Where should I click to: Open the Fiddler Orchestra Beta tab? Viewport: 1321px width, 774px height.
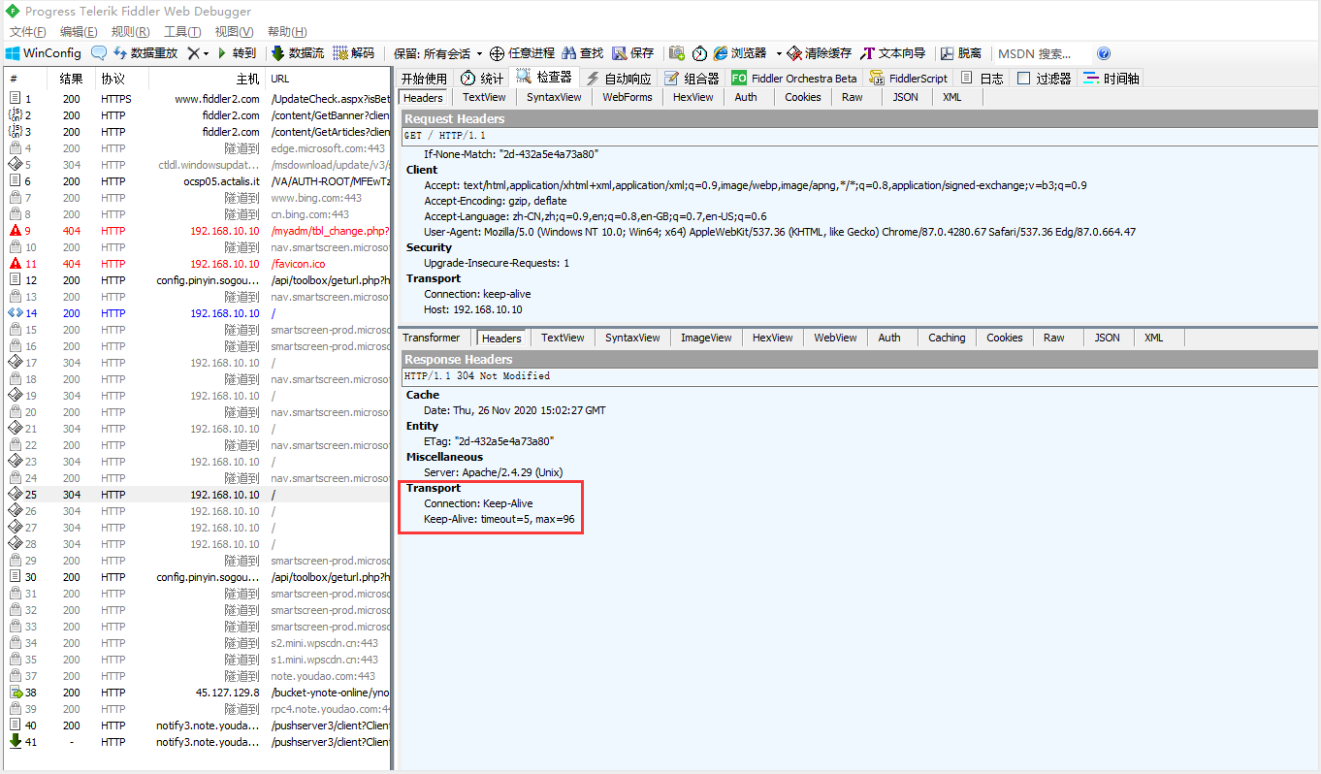[794, 78]
